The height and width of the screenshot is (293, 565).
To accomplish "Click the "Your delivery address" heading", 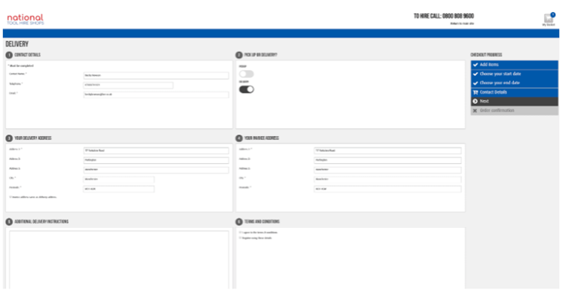I will pyautogui.click(x=33, y=138).
